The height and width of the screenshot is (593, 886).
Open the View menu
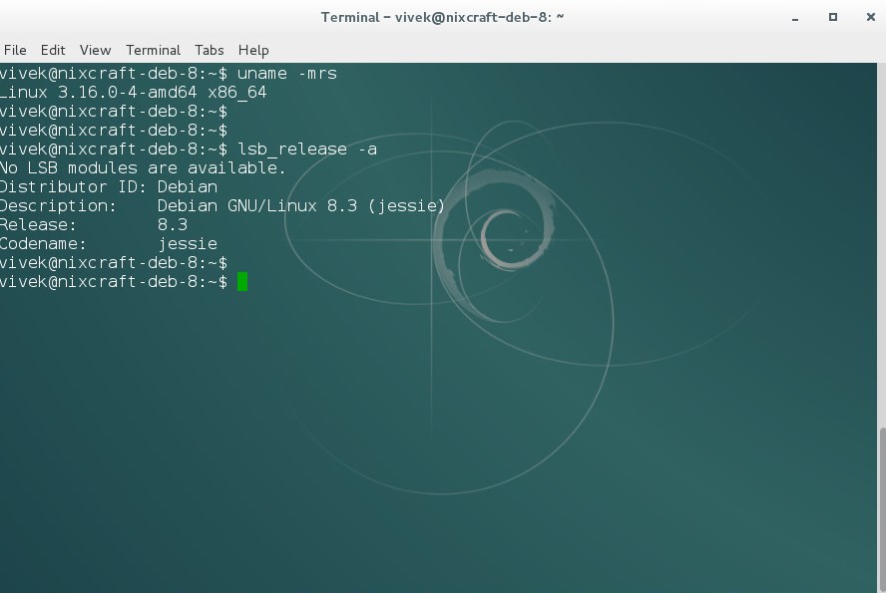95,50
